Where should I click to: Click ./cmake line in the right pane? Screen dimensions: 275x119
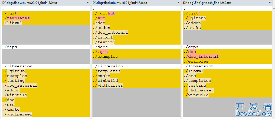click(x=192, y=28)
